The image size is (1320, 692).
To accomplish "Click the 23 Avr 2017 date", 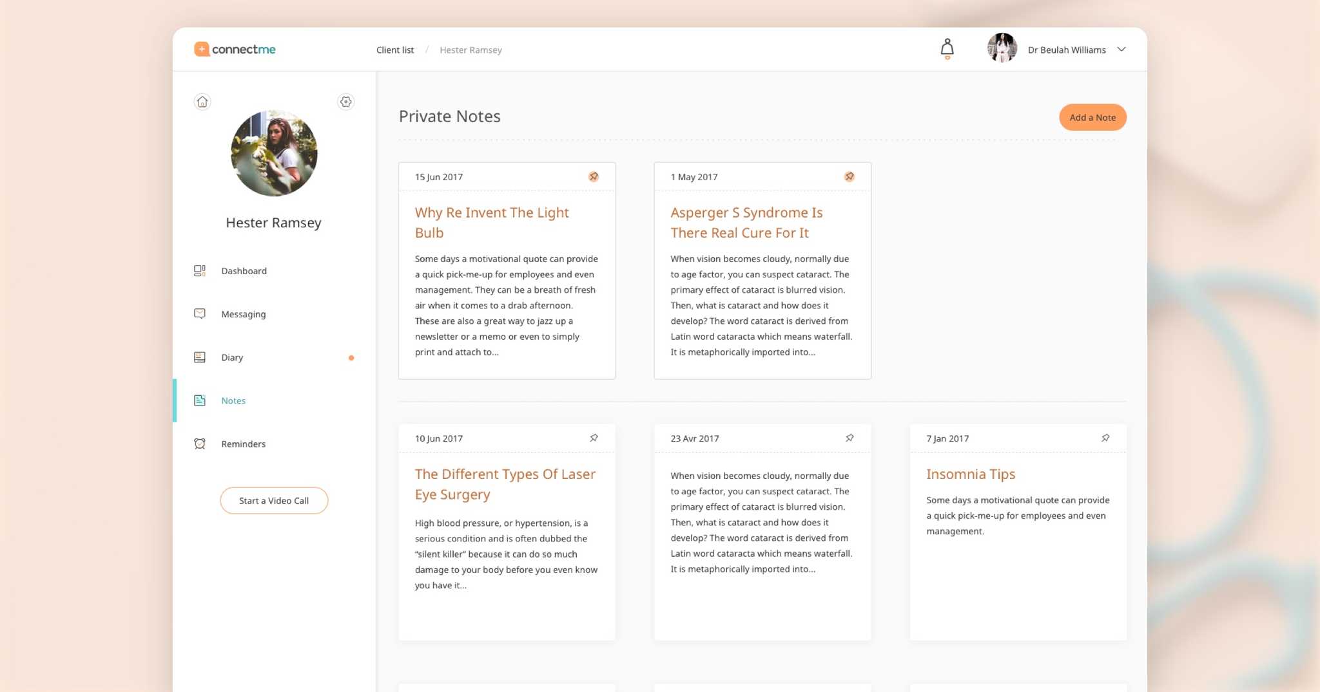I will pyautogui.click(x=695, y=438).
